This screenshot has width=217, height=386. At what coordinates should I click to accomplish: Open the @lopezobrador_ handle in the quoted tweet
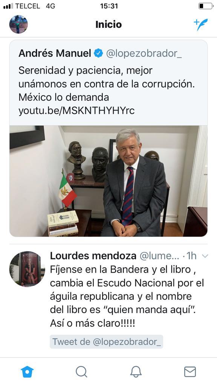[144, 53]
